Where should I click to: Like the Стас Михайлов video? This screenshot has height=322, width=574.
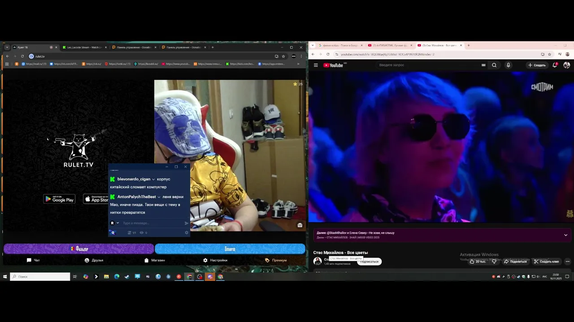pos(478,262)
